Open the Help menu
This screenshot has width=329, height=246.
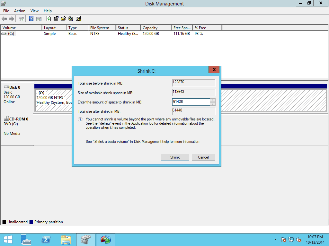(x=48, y=11)
